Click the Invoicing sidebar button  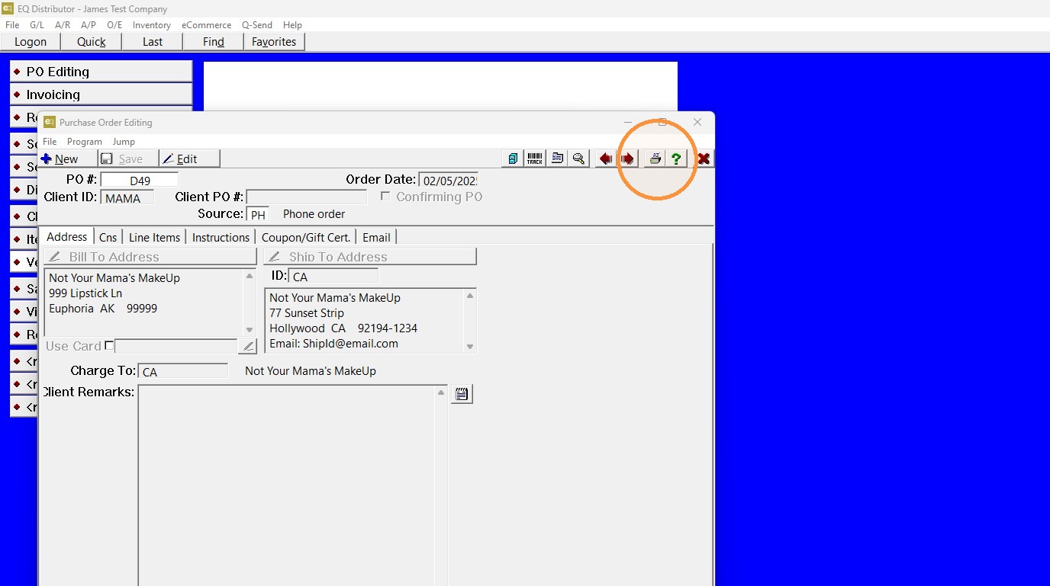tap(101, 94)
